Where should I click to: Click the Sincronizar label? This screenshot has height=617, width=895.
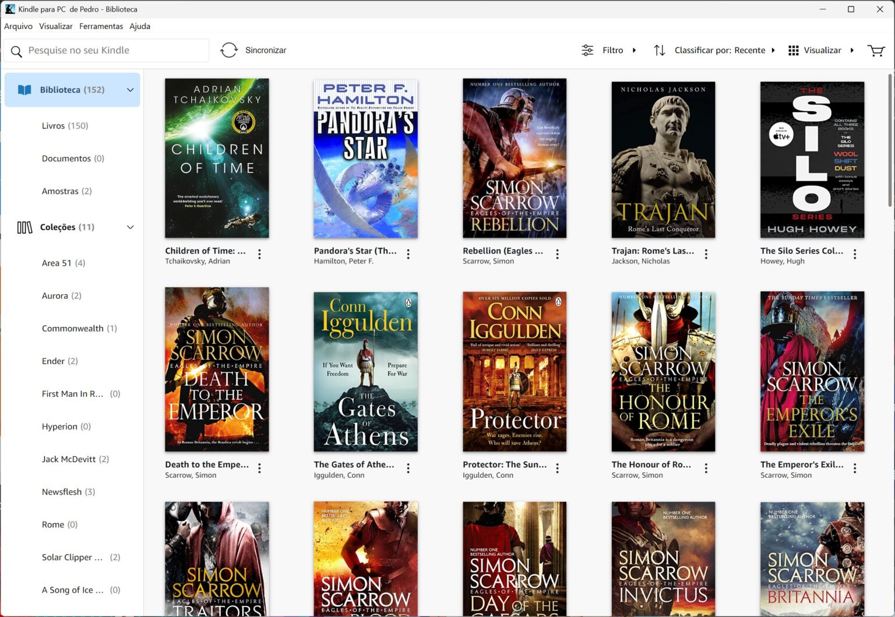coord(266,50)
